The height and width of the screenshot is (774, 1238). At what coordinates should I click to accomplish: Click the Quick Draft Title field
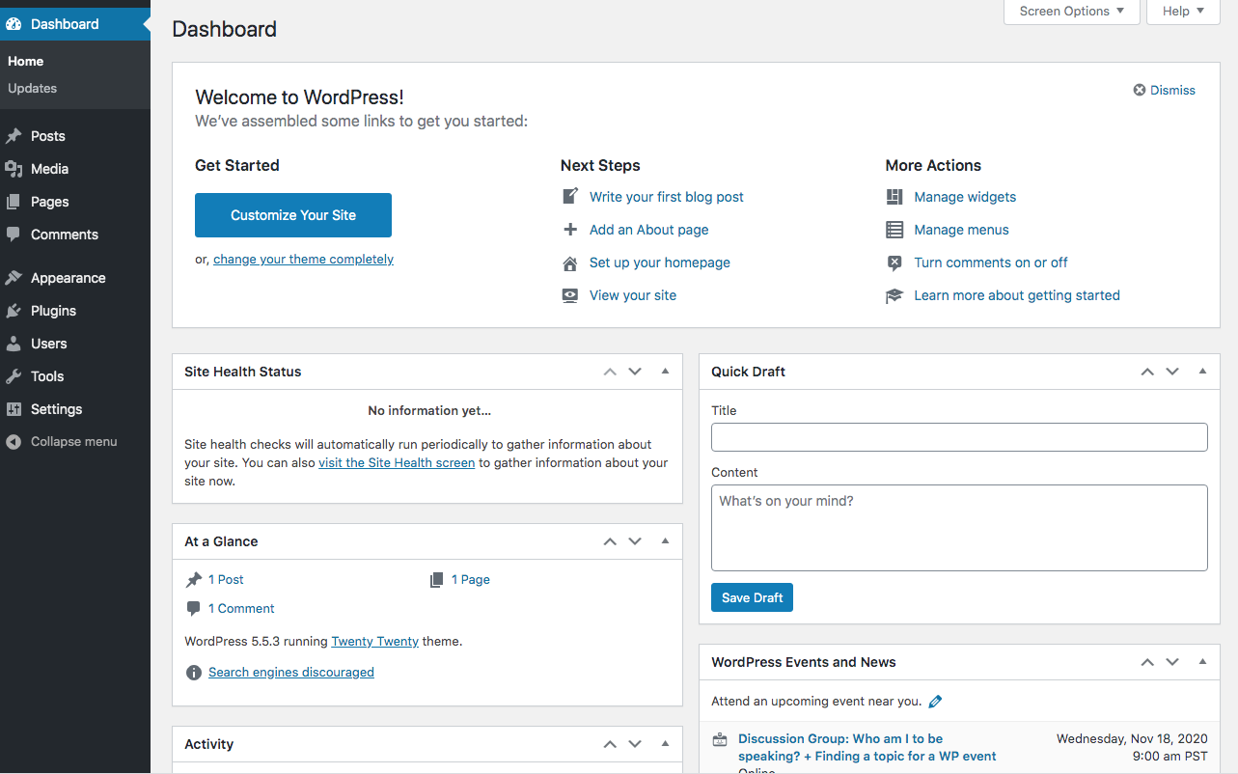click(959, 437)
